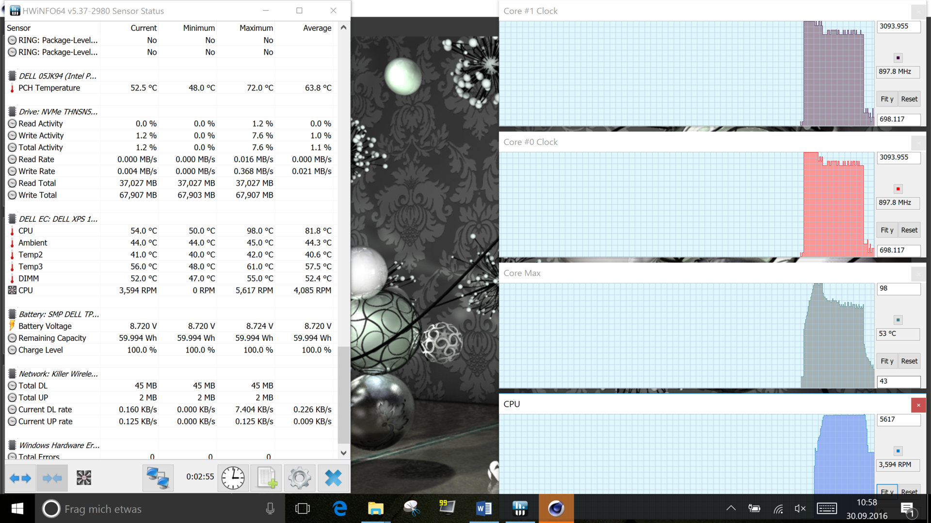Click the DELL EC DELL XPS group header

coord(53,219)
